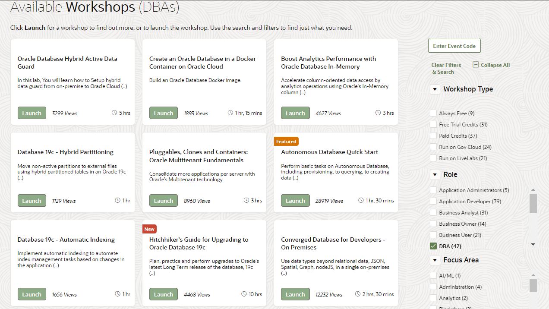Image resolution: width=549 pixels, height=309 pixels.
Task: Uncheck the DBA role filter
Action: click(x=433, y=246)
